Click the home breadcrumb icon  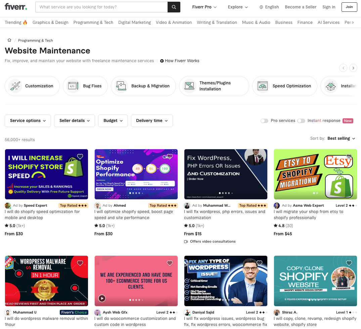tap(9, 40)
